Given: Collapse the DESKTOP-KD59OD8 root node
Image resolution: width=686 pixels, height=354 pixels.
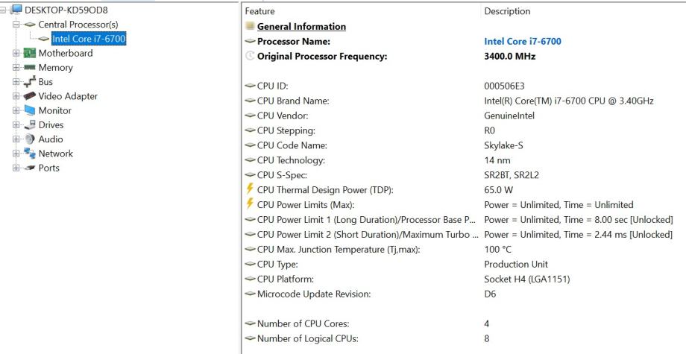Looking at the screenshot, I should (5, 10).
